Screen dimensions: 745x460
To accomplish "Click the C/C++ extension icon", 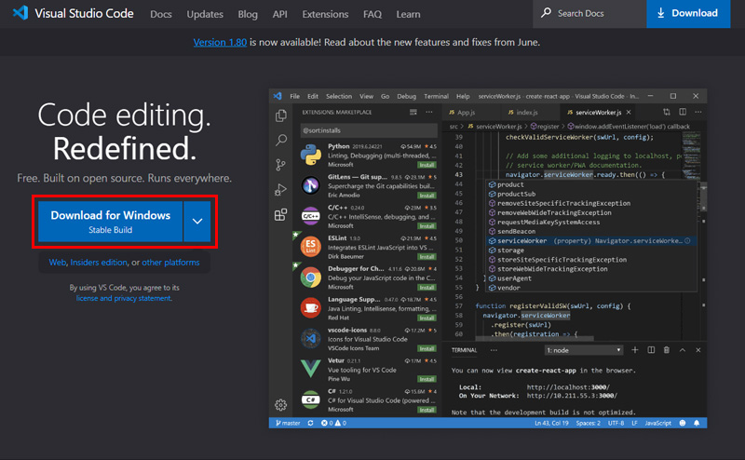I will tap(311, 216).
